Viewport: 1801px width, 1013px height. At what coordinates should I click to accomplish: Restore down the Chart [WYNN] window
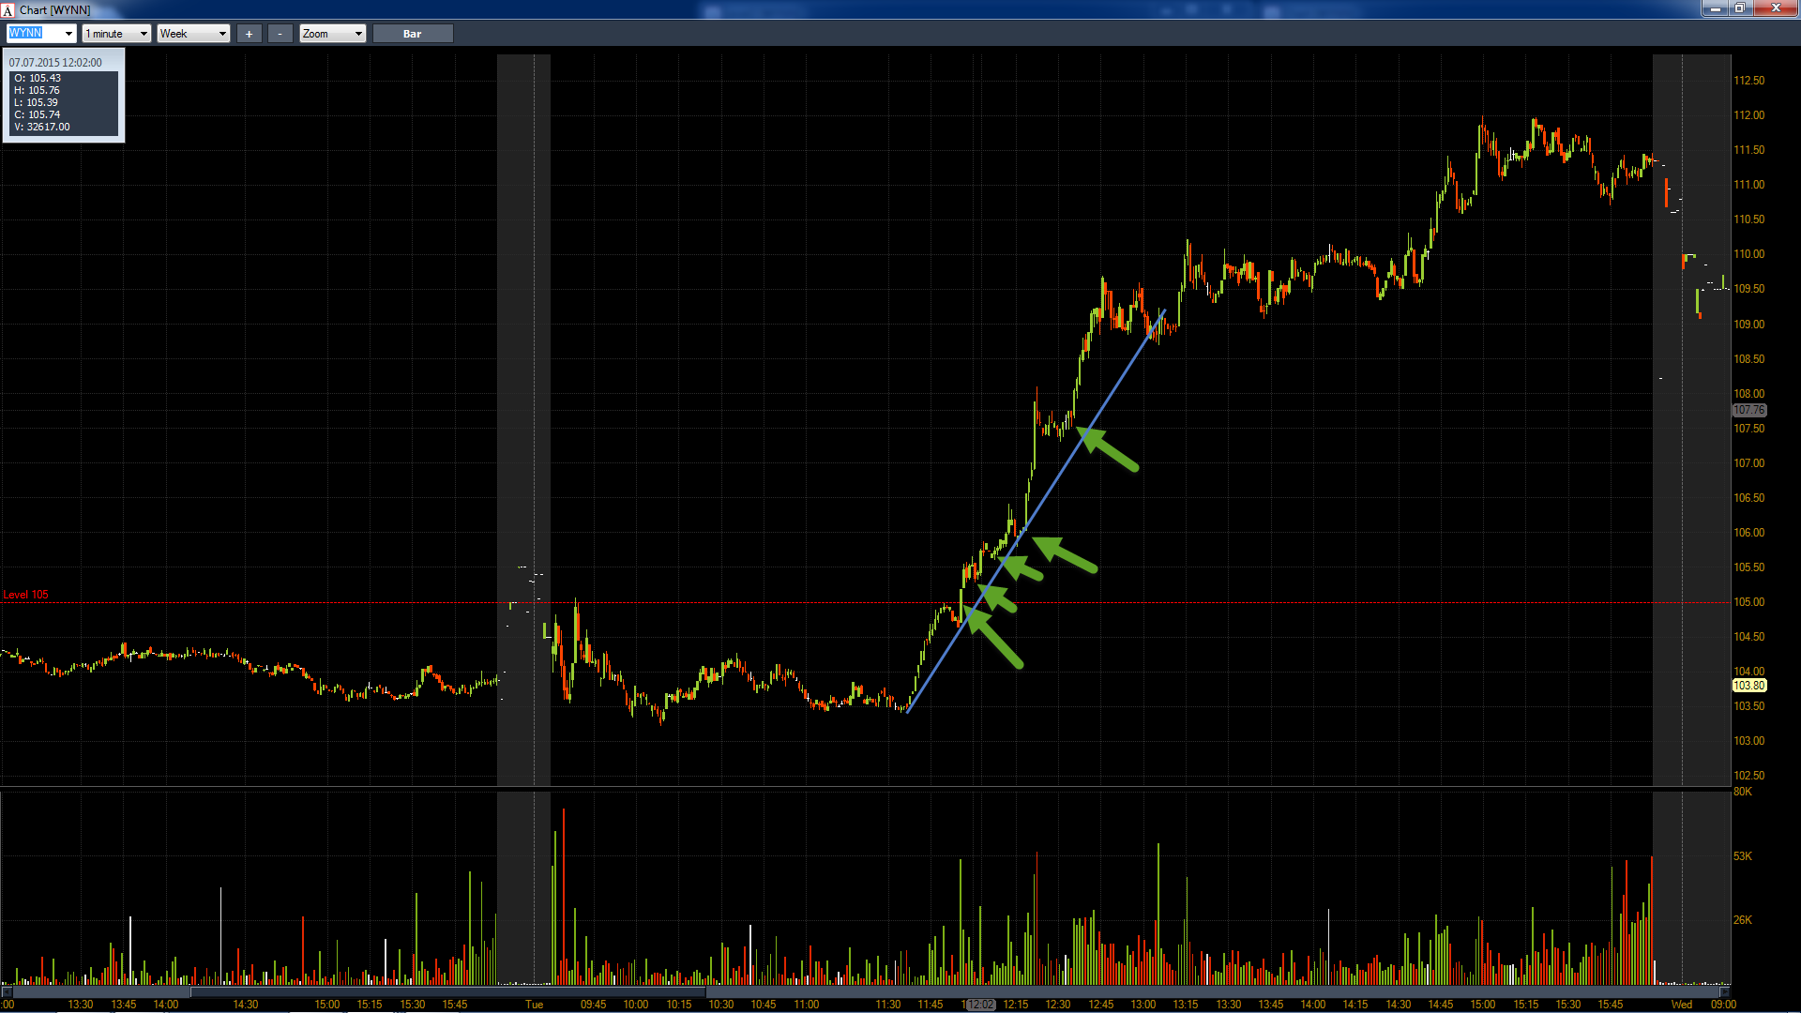click(x=1740, y=8)
